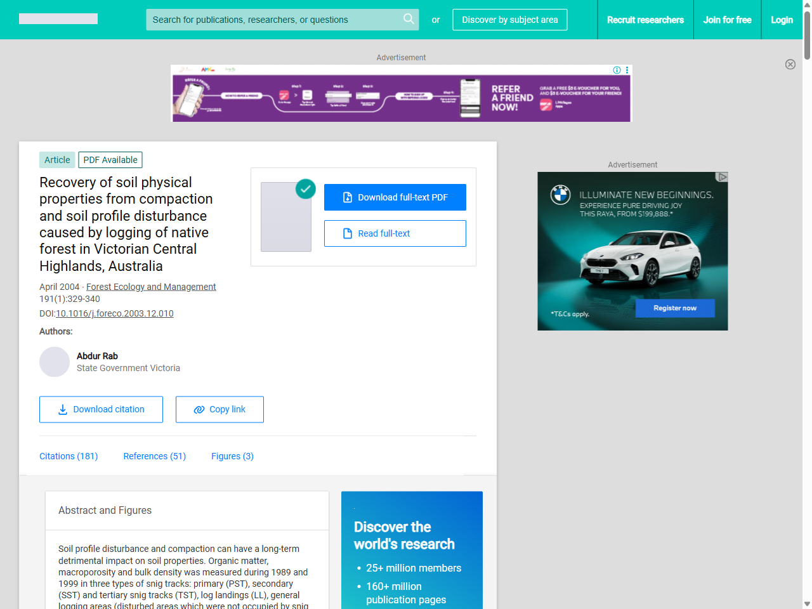Open the Forest Ecology and Management journal link
The image size is (812, 609).
click(x=151, y=287)
